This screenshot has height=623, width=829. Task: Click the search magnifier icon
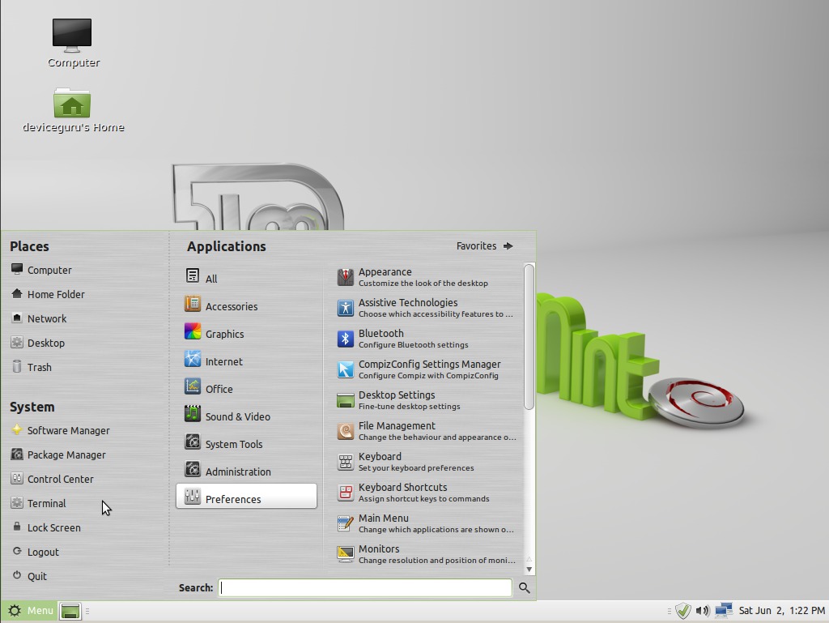[524, 587]
